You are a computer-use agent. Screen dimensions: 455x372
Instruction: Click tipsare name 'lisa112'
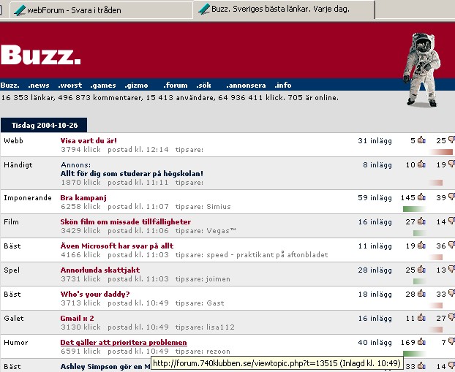pos(220,327)
